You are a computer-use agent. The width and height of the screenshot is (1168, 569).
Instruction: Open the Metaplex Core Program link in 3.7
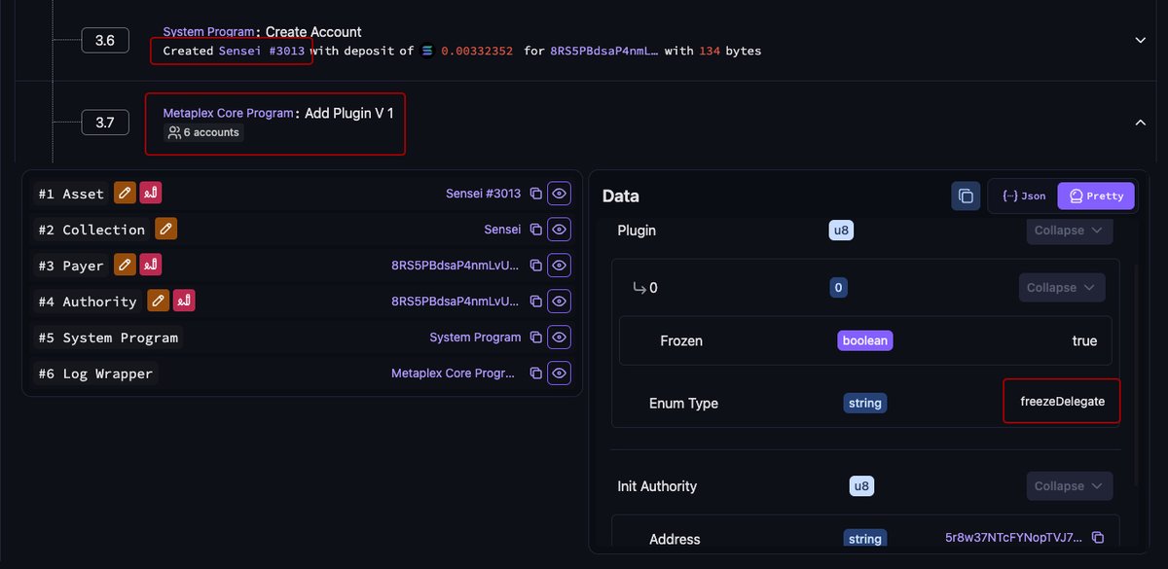(x=228, y=113)
